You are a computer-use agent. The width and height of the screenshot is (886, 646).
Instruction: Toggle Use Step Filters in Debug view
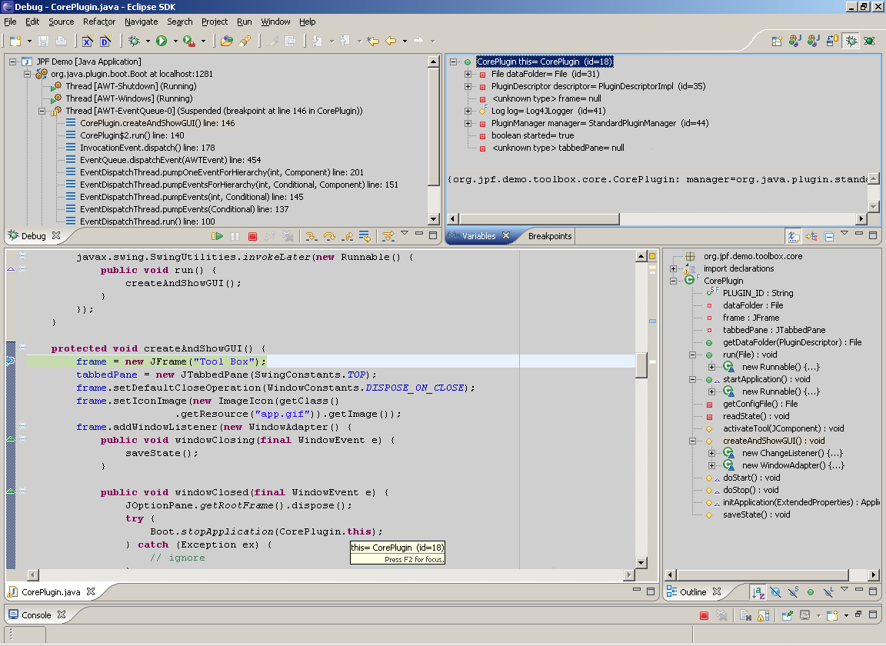click(388, 236)
